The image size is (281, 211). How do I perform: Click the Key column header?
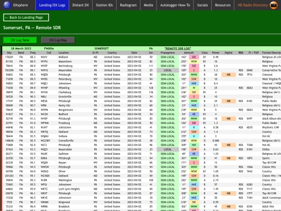tap(9, 53)
